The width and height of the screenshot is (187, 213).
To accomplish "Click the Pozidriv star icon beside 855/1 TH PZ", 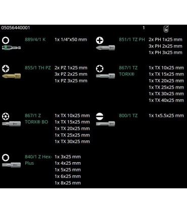I will [6, 68].
